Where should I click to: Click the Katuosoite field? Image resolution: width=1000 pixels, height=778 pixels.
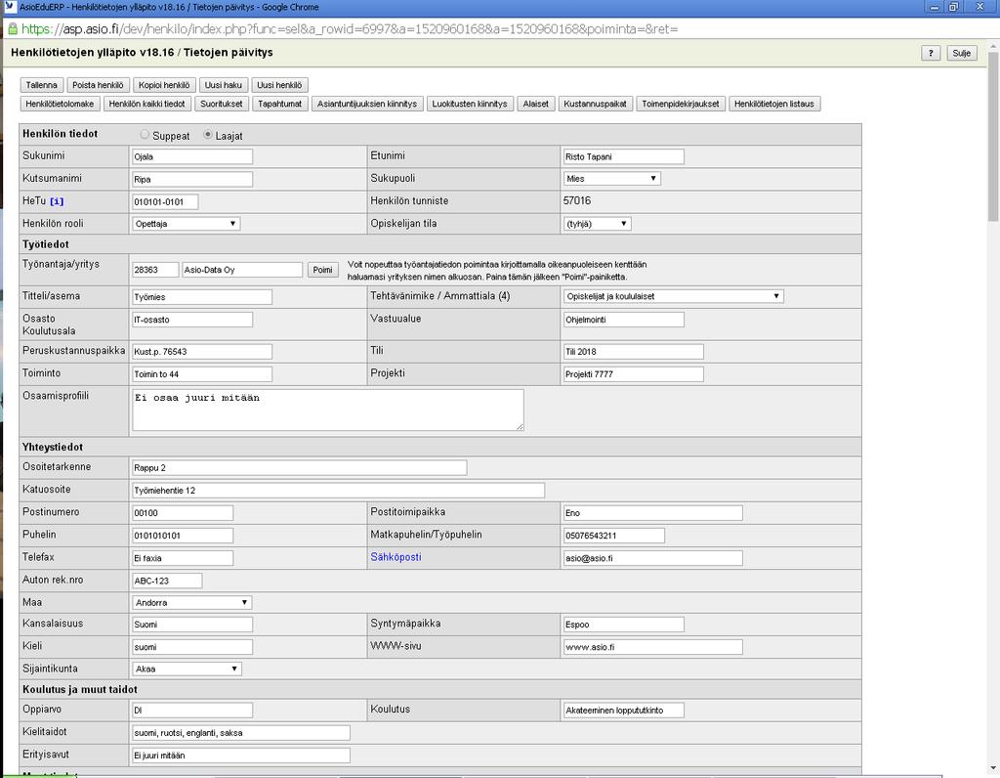tap(338, 490)
